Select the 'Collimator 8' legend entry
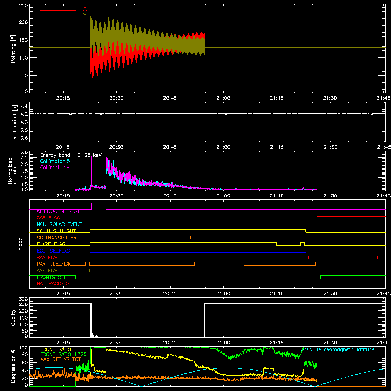 tap(55, 161)
